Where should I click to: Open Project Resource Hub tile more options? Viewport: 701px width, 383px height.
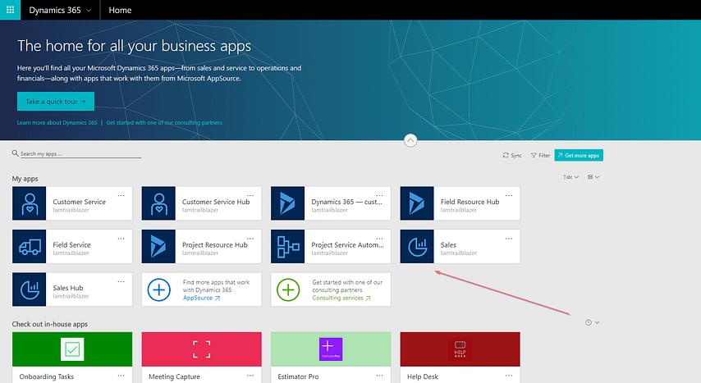(250, 238)
